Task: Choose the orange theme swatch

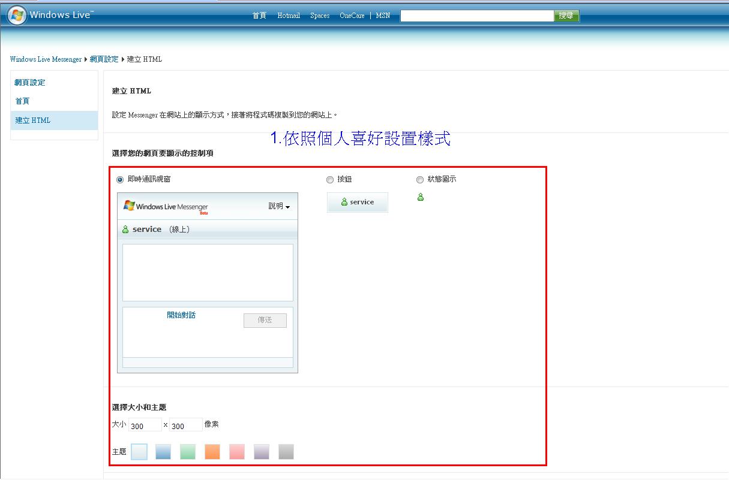Action: point(212,452)
